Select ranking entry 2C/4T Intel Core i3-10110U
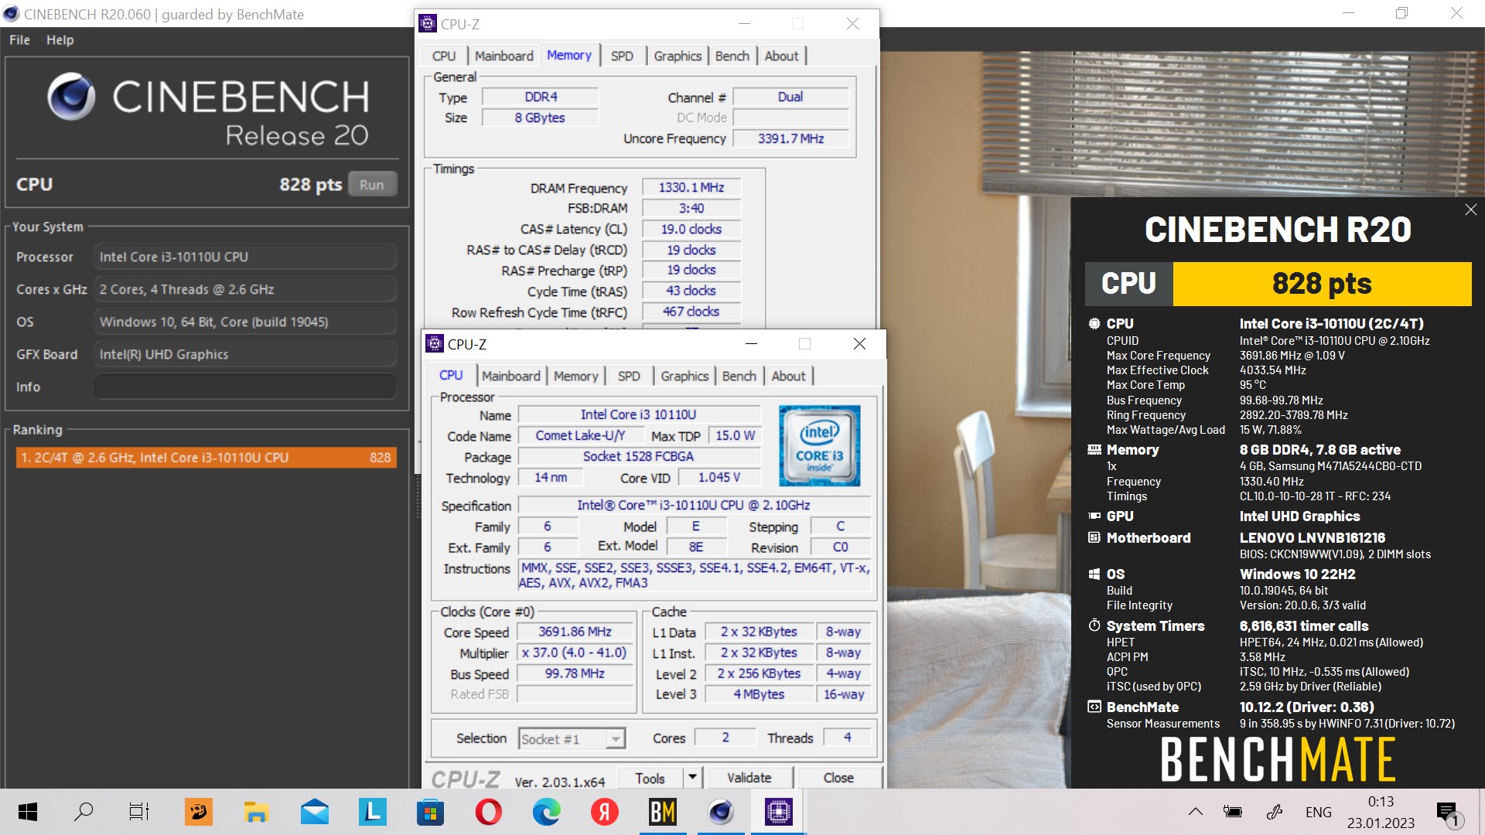The height and width of the screenshot is (835, 1485). click(206, 457)
